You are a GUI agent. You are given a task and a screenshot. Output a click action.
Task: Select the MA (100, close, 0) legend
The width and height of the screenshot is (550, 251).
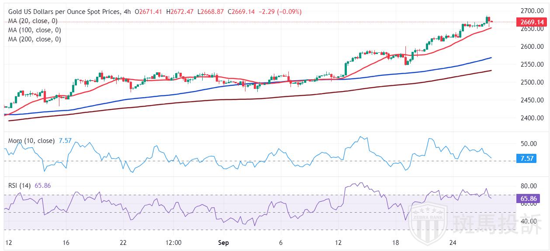coord(35,30)
